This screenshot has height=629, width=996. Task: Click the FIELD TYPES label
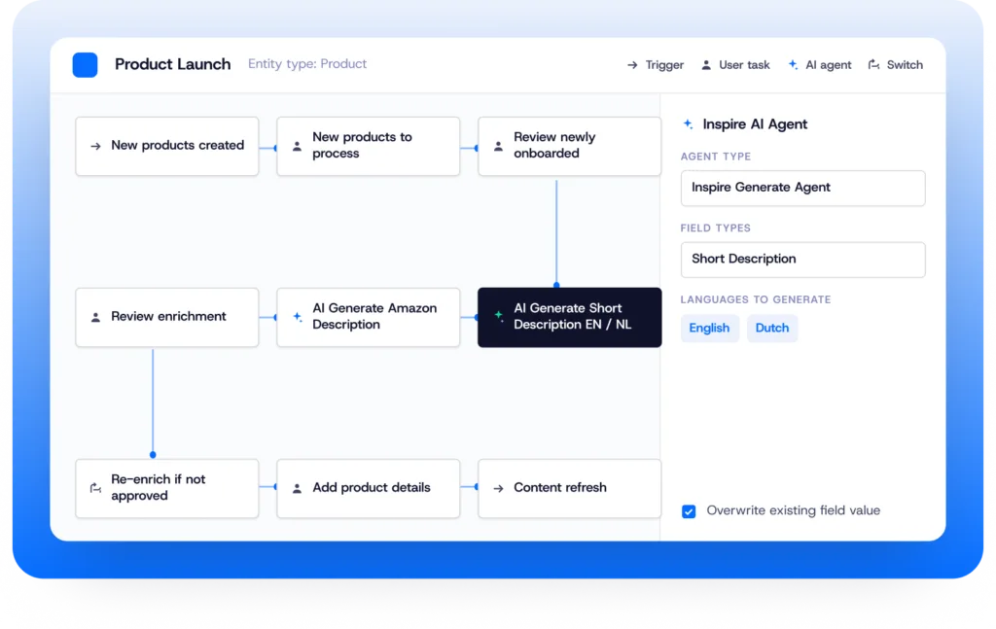[x=715, y=227]
